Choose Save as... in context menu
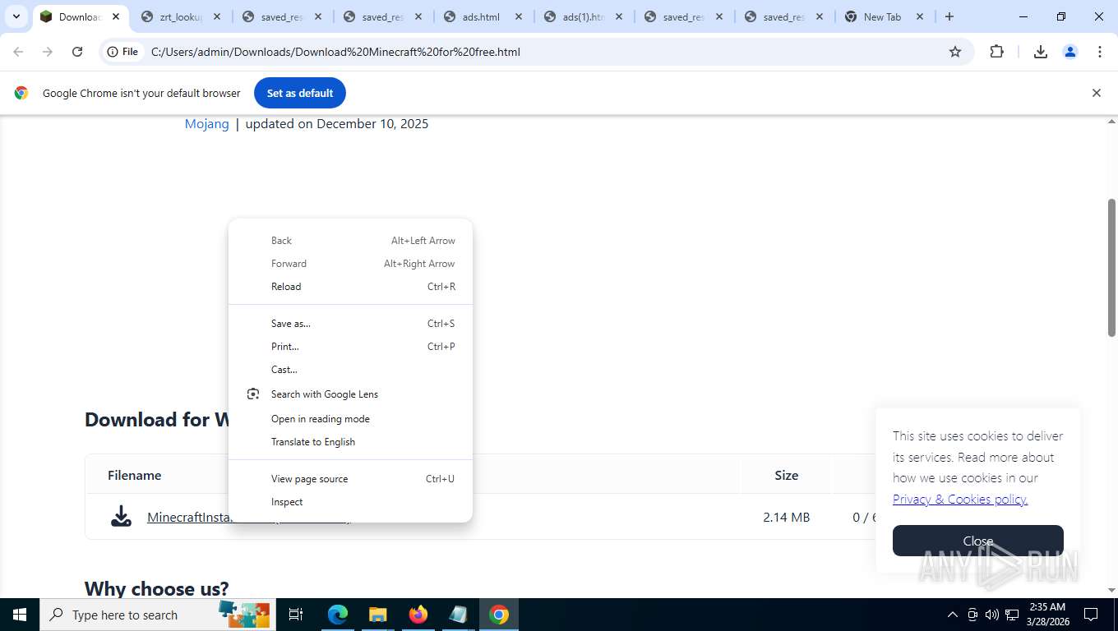This screenshot has height=631, width=1118. pos(350,324)
